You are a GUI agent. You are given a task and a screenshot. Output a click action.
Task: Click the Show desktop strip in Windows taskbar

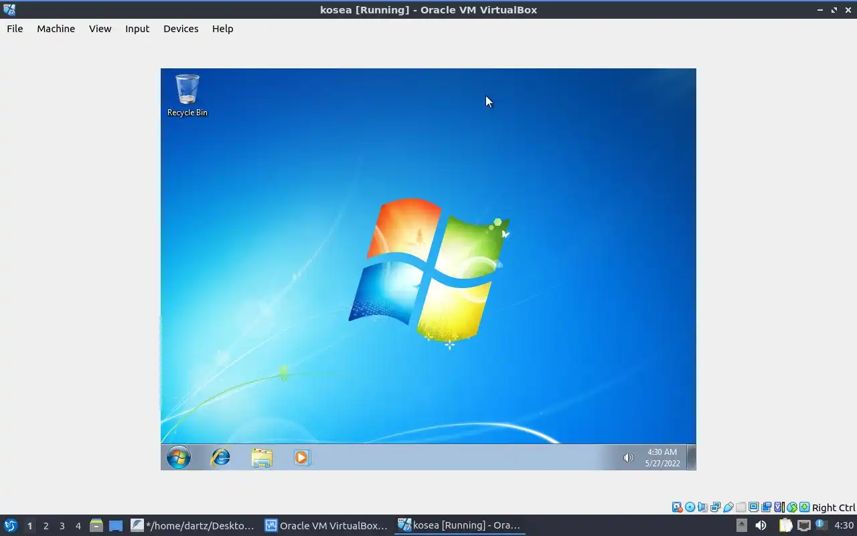coord(692,458)
